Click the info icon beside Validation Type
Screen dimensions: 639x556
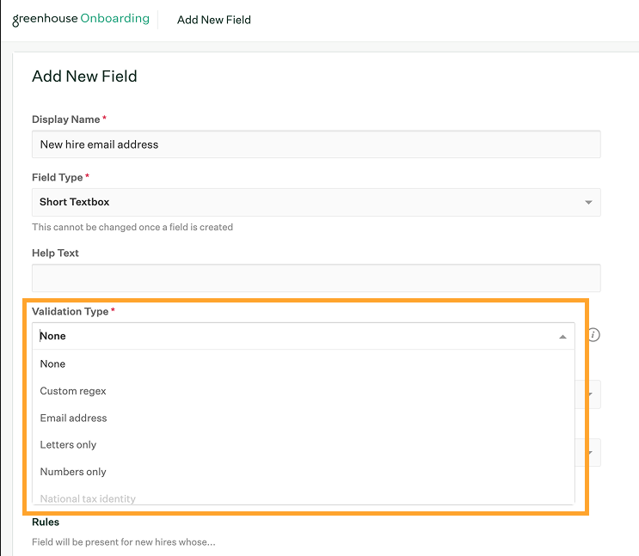(x=593, y=334)
